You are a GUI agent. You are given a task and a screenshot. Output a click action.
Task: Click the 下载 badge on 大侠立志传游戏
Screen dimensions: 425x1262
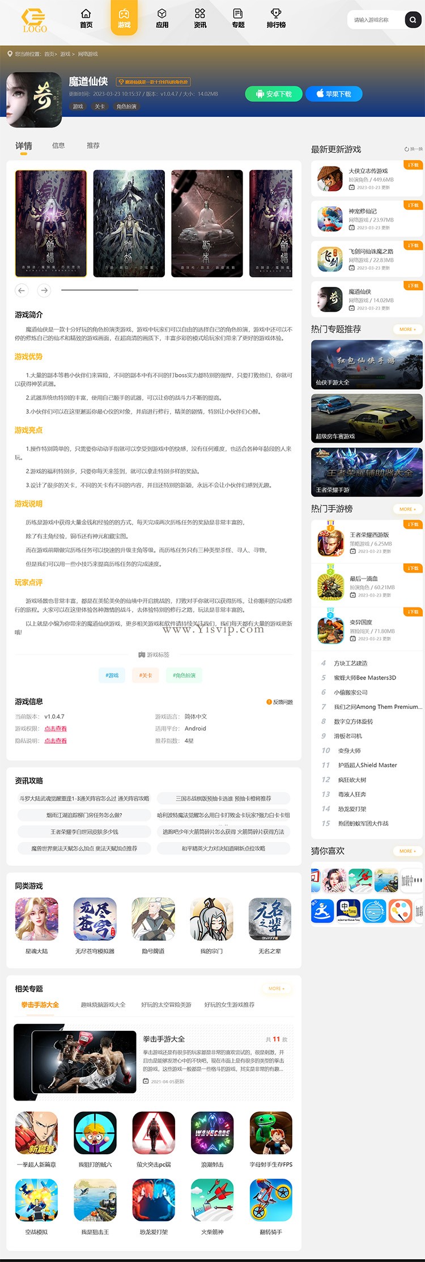[413, 165]
